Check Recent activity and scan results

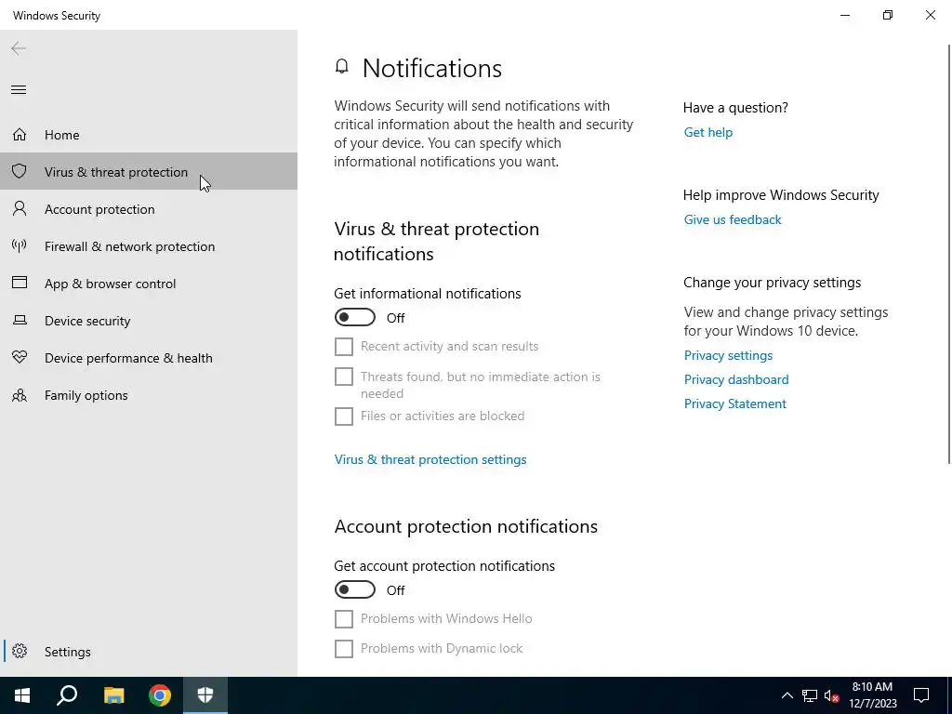(x=344, y=347)
